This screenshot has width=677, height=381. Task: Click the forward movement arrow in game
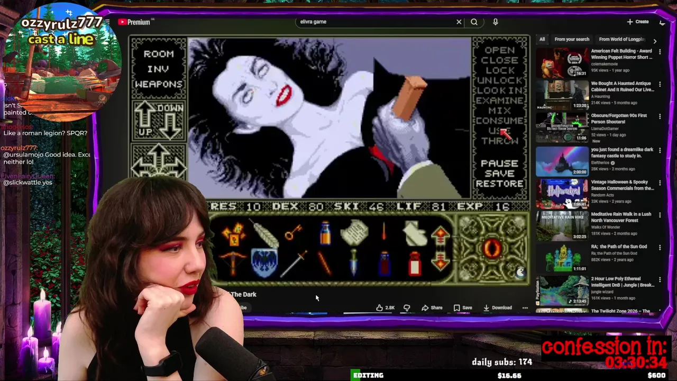[158, 155]
